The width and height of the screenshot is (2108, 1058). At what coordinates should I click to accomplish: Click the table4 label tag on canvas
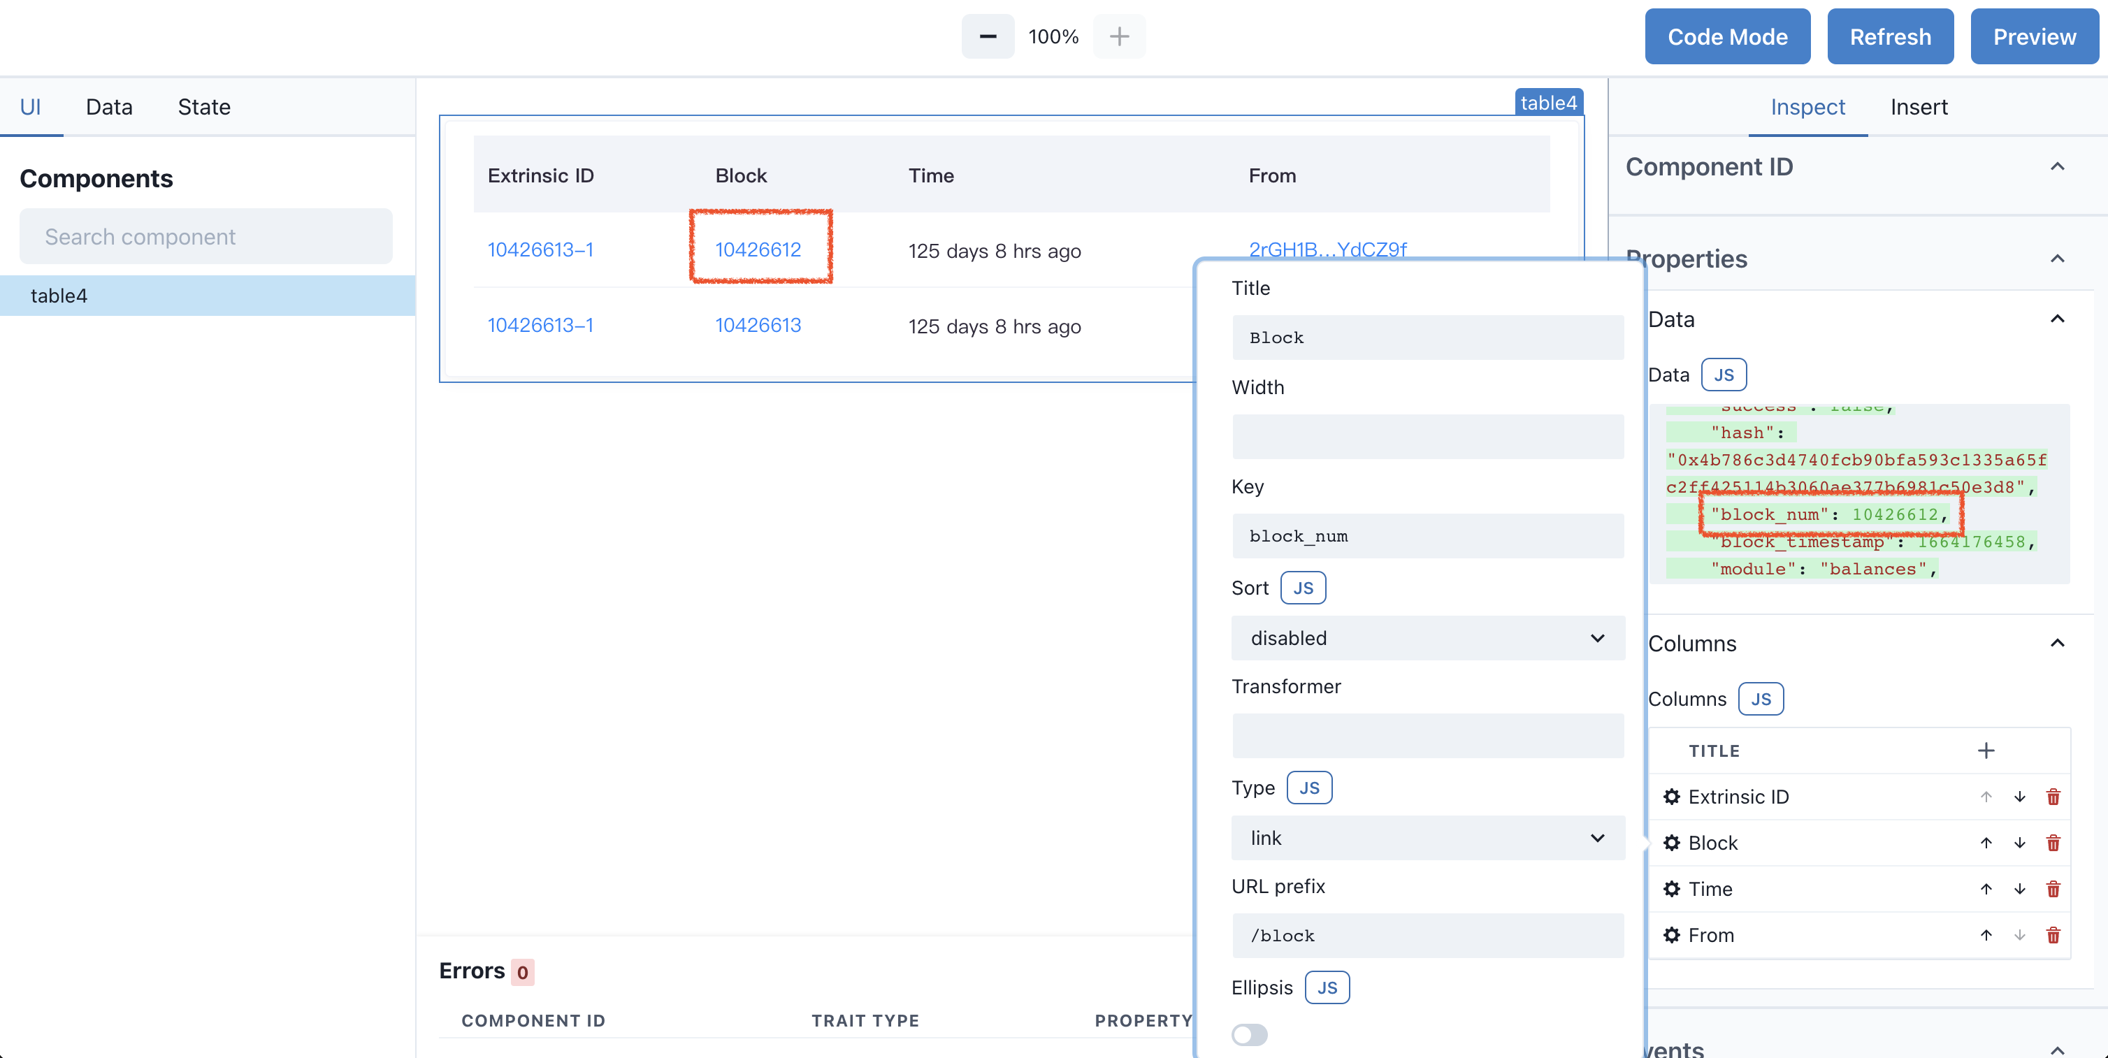(x=1548, y=102)
